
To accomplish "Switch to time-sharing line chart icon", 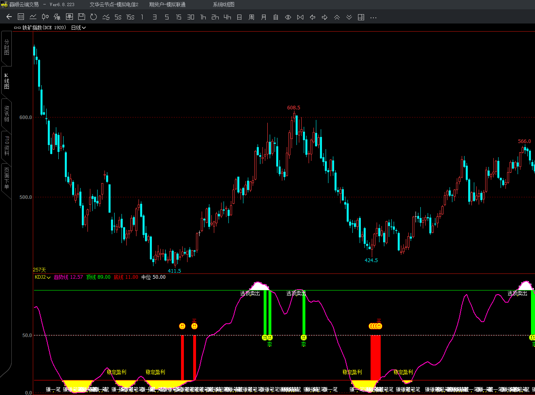I will (x=33, y=17).
